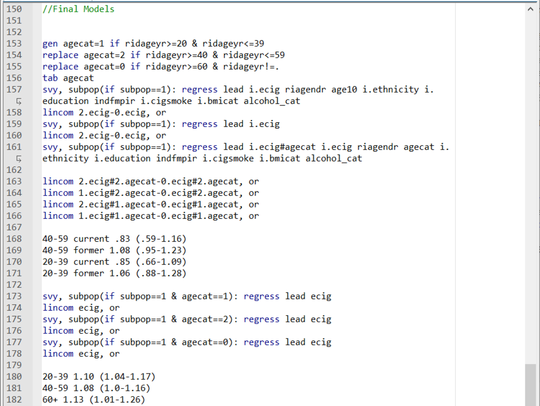The height and width of the screenshot is (406, 540).
Task: Click line number 173
Action: (14, 296)
